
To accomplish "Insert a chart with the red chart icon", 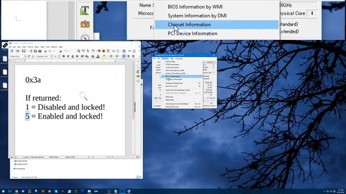I will pos(104,51).
